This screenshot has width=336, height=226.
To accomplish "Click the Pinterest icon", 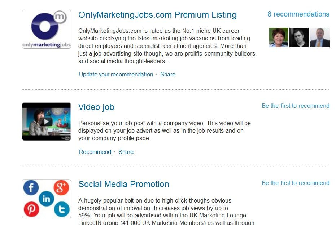I will (31, 209).
